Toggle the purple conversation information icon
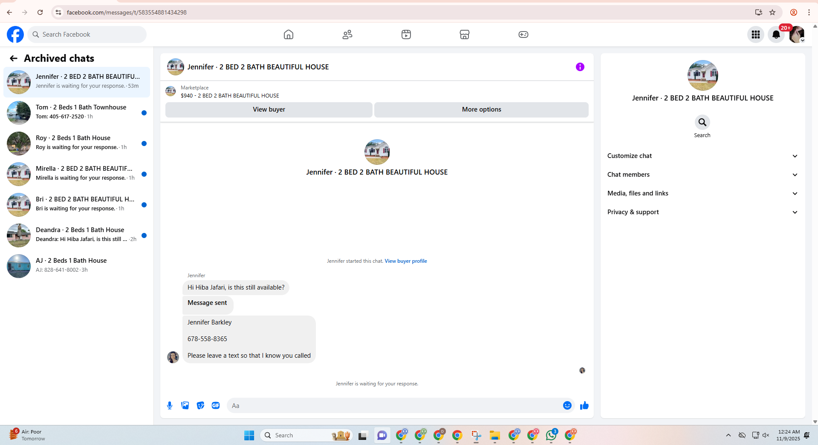The width and height of the screenshot is (818, 445). point(580,67)
